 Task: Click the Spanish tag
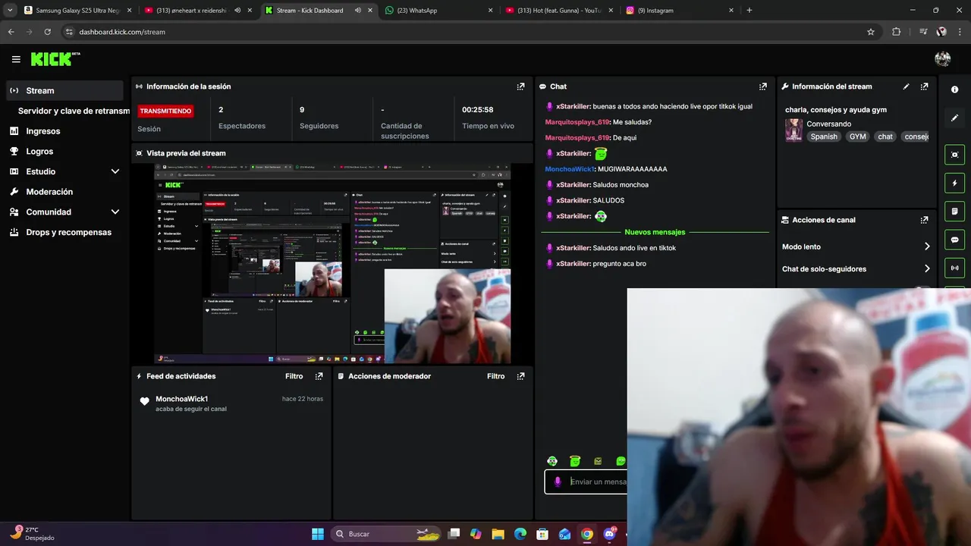coord(824,136)
